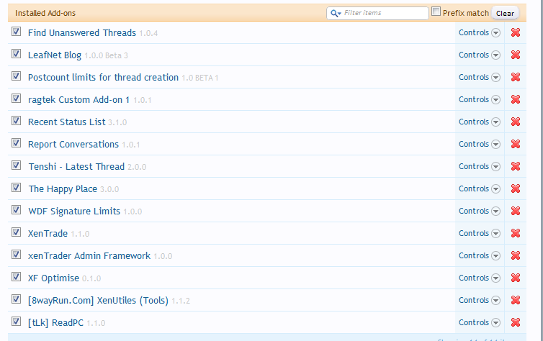
Task: Open The Happy Place add-on
Action: point(63,189)
